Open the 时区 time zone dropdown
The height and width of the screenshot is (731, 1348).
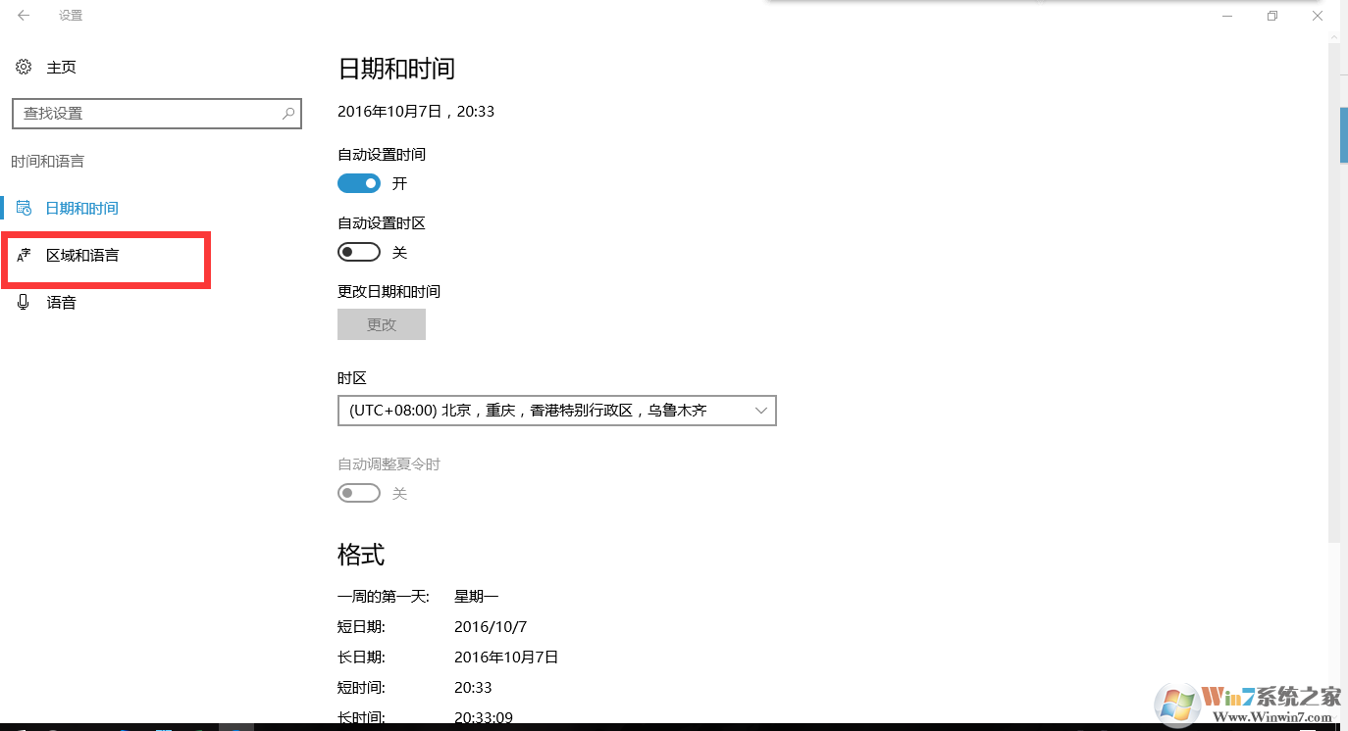click(x=556, y=410)
